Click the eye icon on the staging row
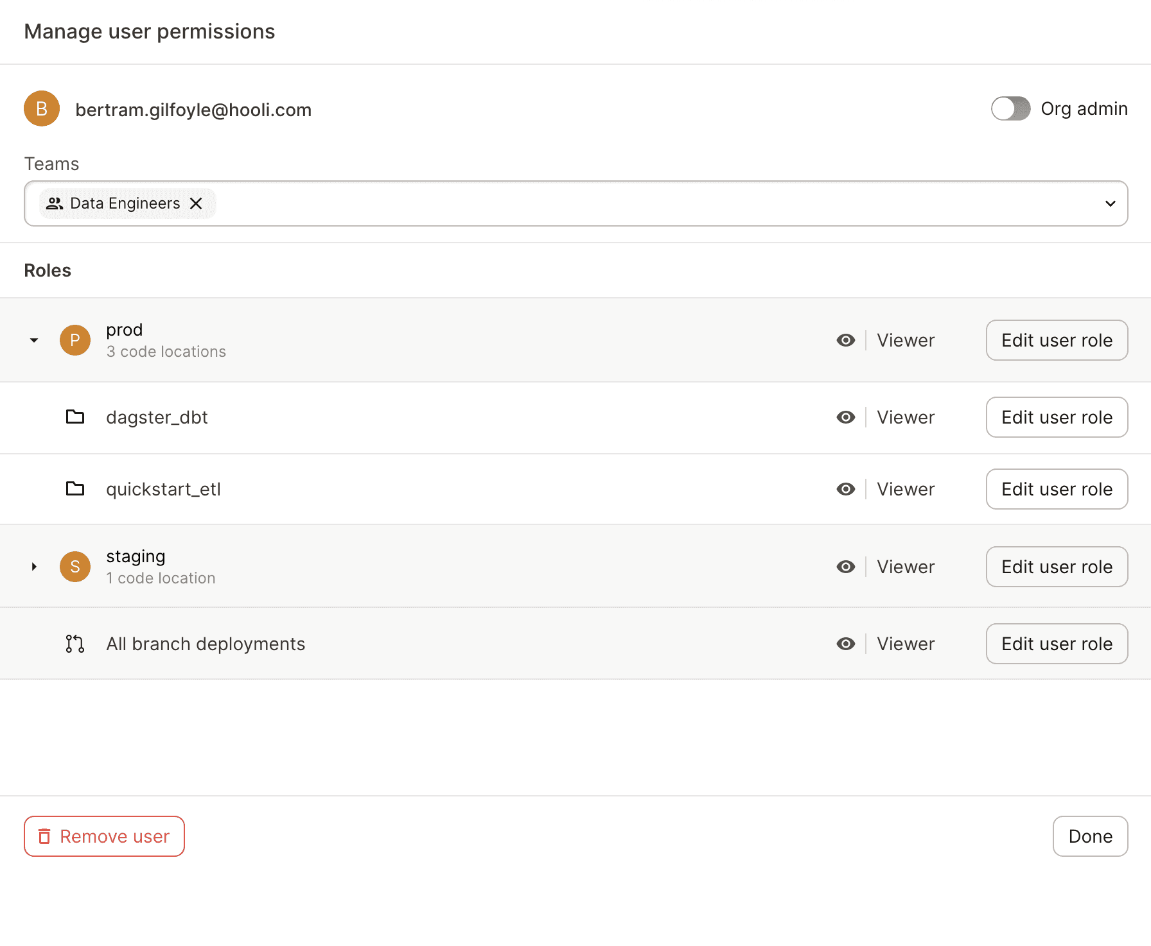The image size is (1151, 946). [x=846, y=566]
